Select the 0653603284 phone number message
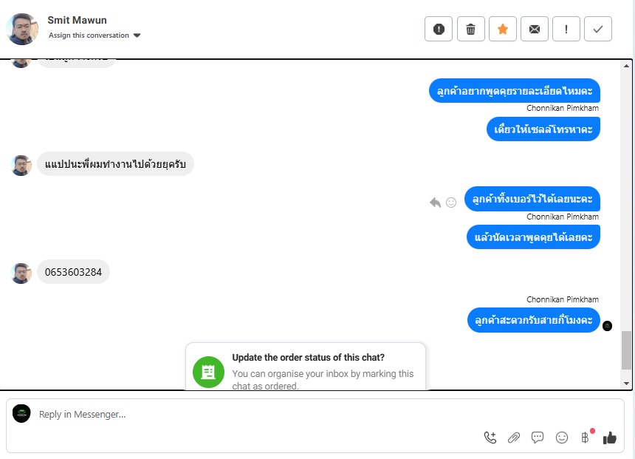Screen dimensions: 635x459 pos(73,272)
